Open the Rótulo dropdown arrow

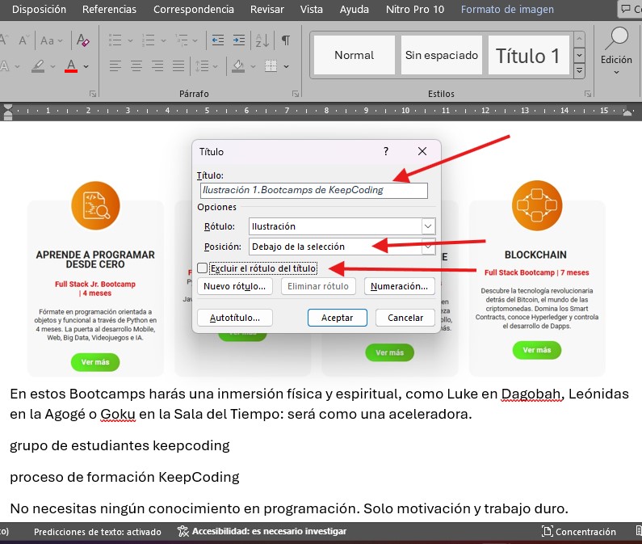(428, 226)
